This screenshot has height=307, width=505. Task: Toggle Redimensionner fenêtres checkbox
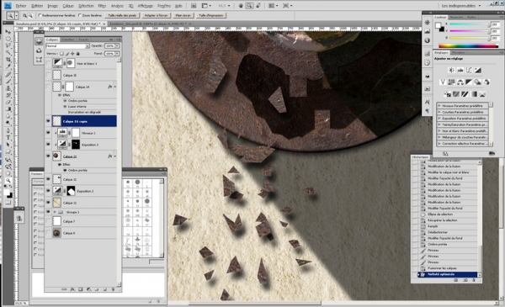tap(40, 15)
